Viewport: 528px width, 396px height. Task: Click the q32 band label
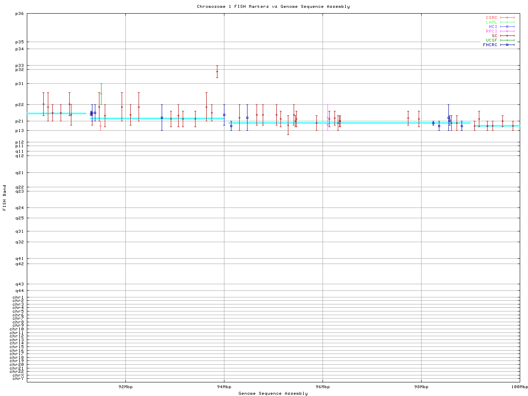(x=19, y=242)
